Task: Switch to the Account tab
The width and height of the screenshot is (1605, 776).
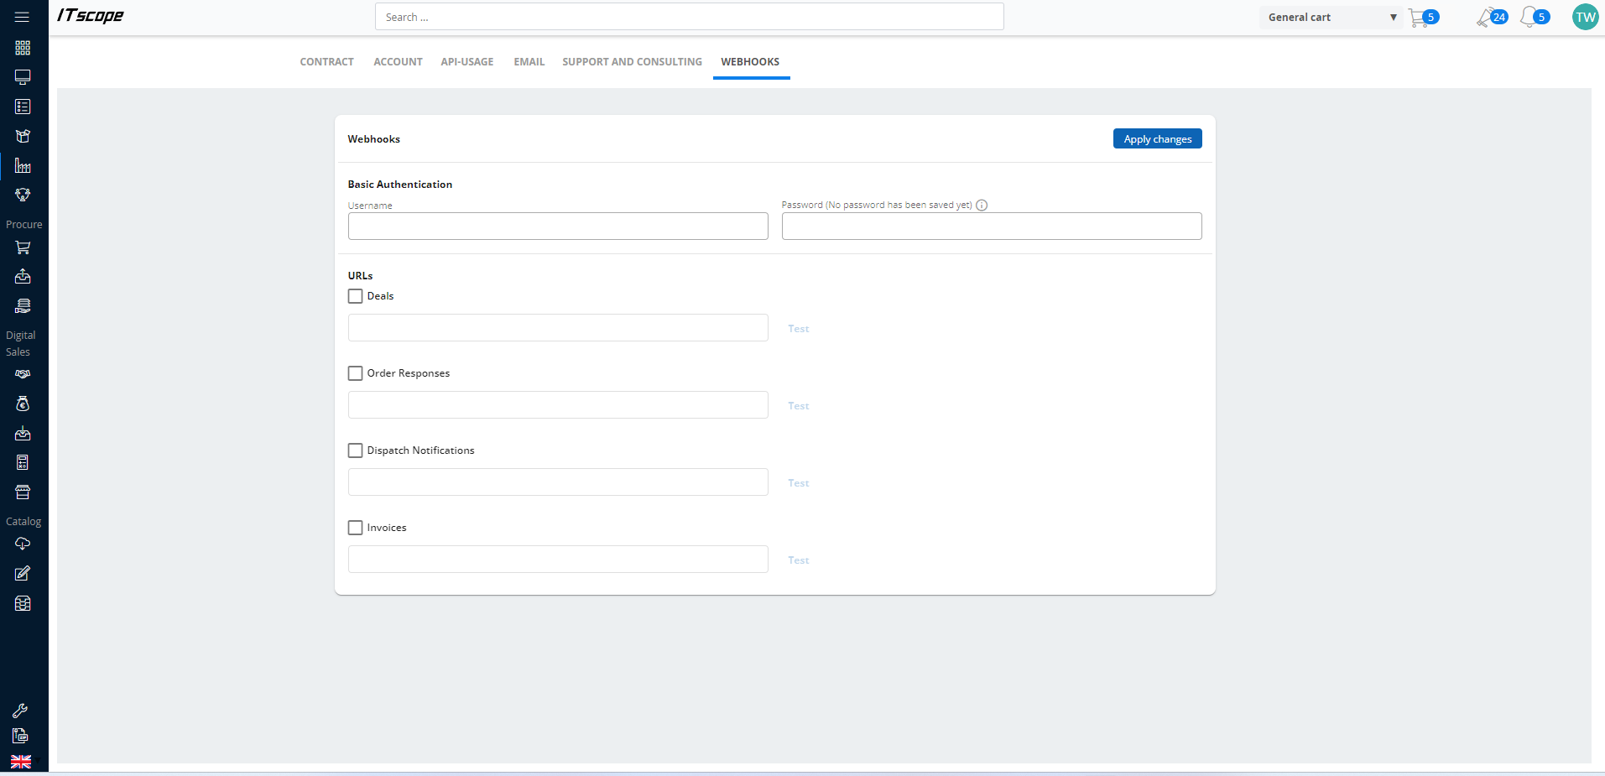Action: click(398, 62)
